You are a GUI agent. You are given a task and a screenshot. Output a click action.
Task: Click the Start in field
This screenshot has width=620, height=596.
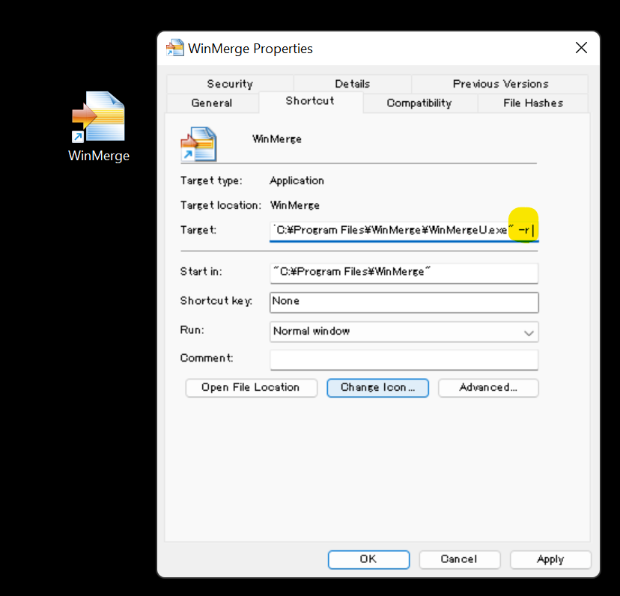[404, 273]
